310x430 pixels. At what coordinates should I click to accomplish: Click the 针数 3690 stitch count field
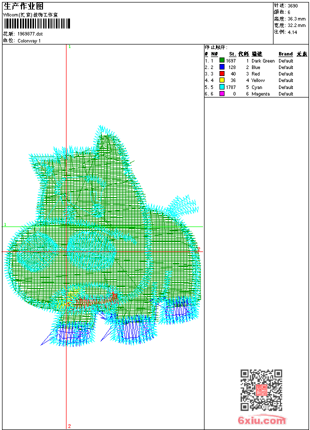[x=286, y=5]
